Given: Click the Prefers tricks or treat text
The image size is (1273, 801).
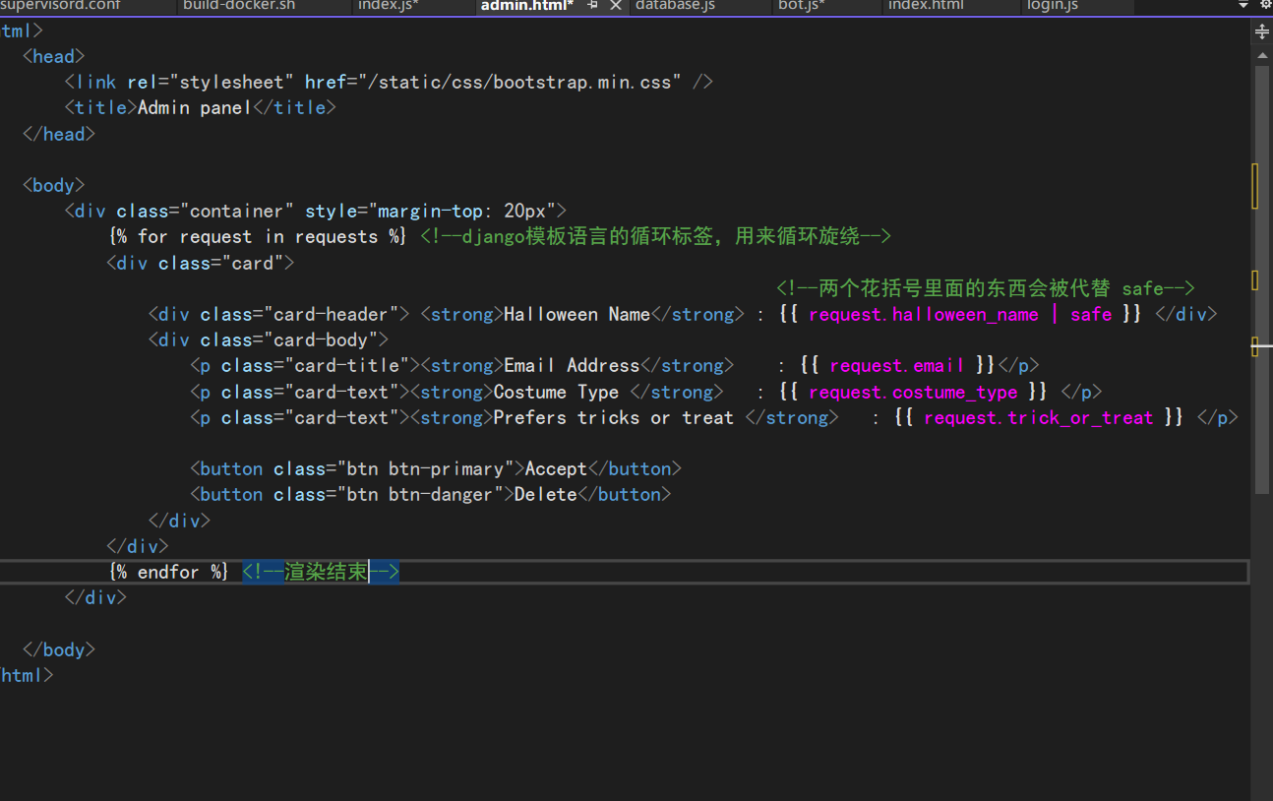Looking at the screenshot, I should coord(613,417).
